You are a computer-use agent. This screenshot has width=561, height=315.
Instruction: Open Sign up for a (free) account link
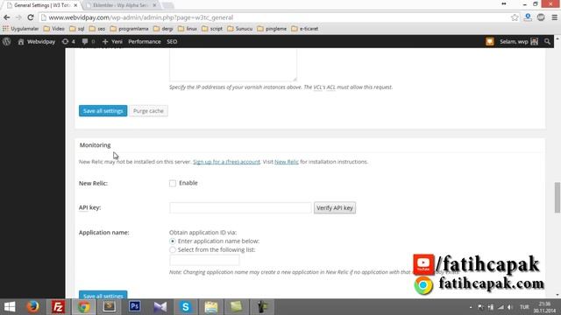(226, 162)
